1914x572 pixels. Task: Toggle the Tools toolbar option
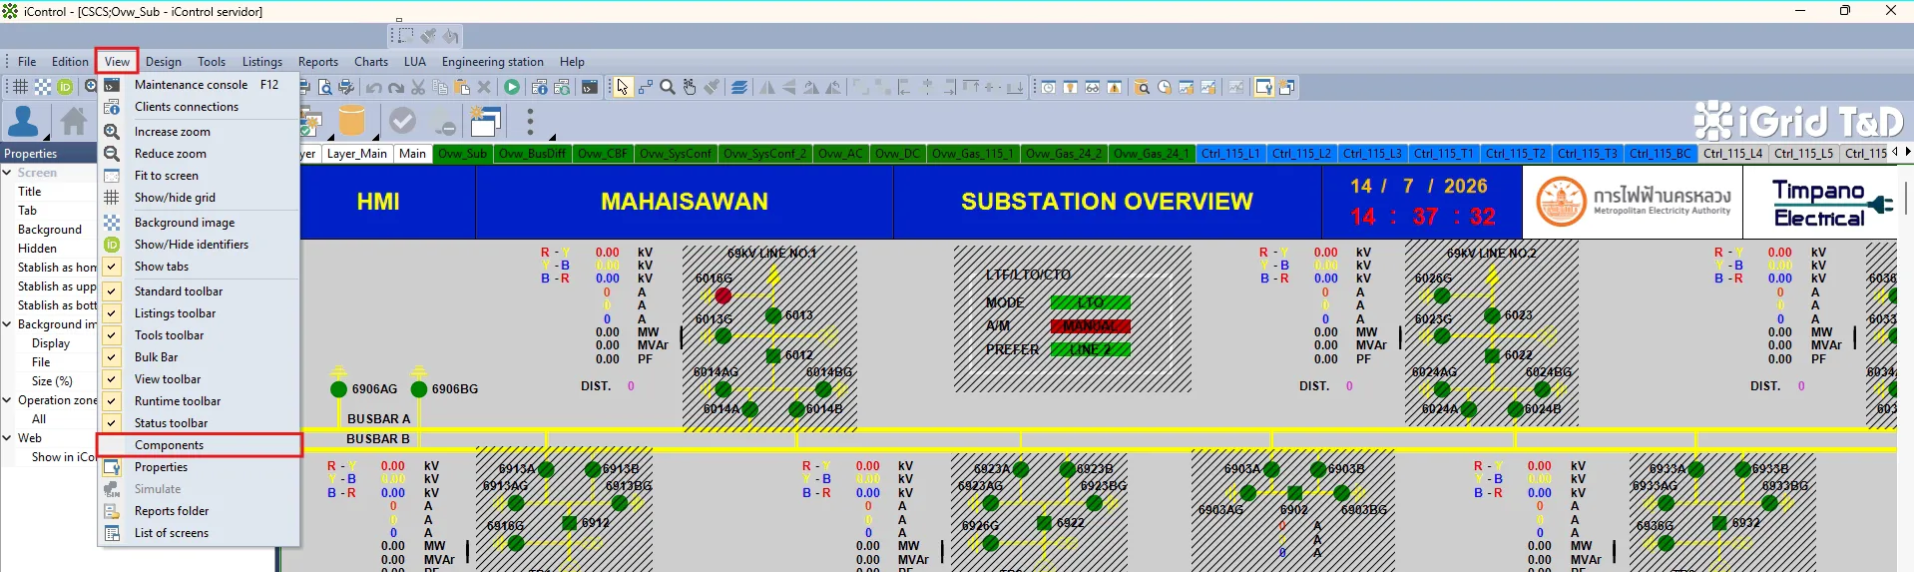(199, 335)
